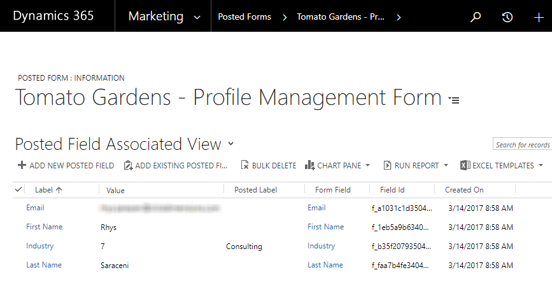Open Run Report dropdown arrow
Viewport: 552px width, 284px height.
(x=446, y=165)
